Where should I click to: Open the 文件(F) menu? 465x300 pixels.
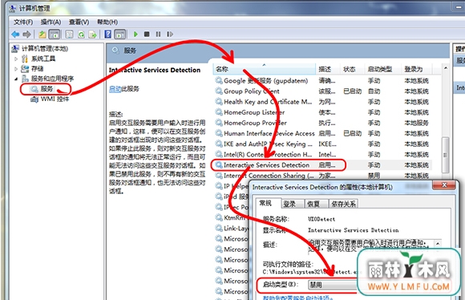(23, 22)
